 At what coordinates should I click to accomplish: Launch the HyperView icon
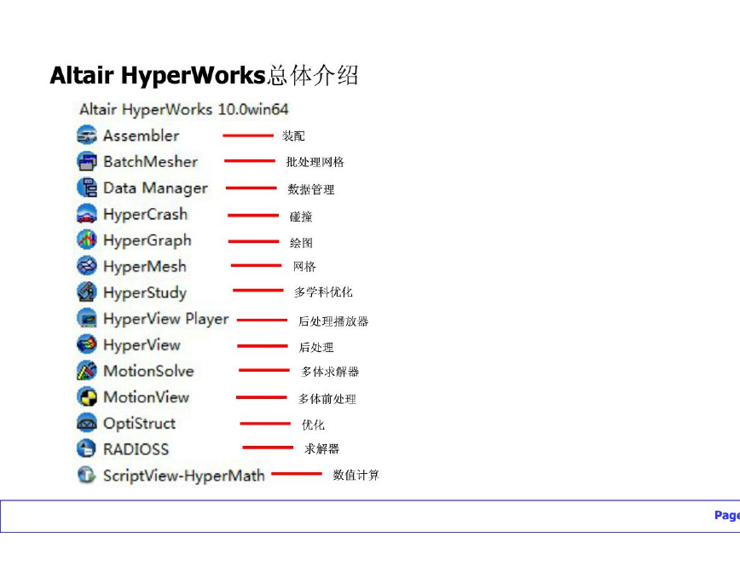tap(87, 344)
